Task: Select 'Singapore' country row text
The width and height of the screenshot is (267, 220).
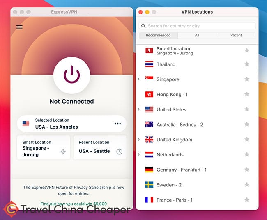Action: 168,79
